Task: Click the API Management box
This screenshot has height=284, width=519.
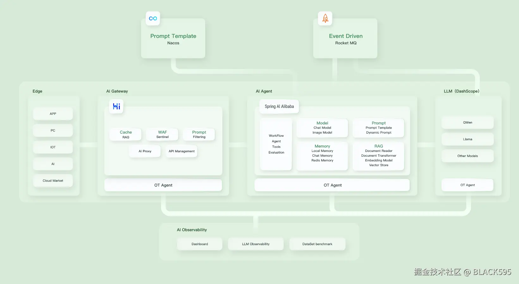Action: point(182,151)
